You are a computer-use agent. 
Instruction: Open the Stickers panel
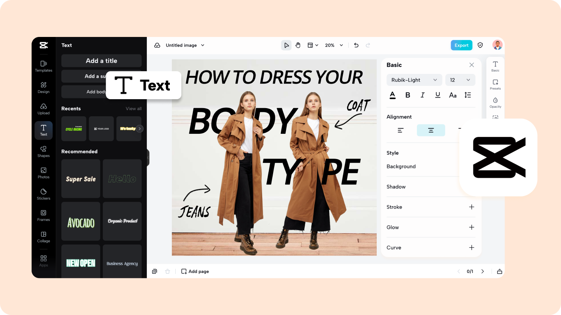43,194
